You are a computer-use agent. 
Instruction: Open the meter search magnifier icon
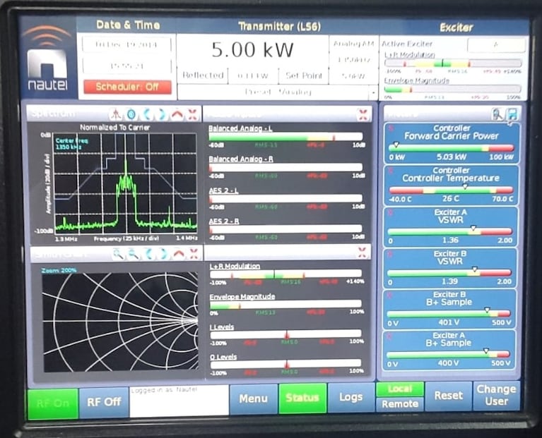pos(497,114)
